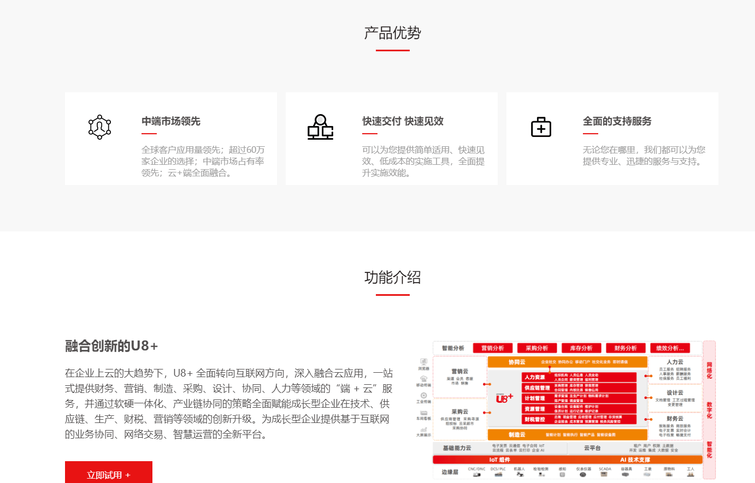This screenshot has height=483, width=755.
Task: Select the 全面的支持服务 card title
Action: pos(617,121)
